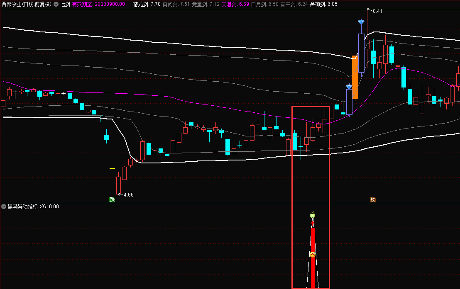Click the lower blue signal icon above candle
This screenshot has width=460, height=289.
[x=349, y=87]
